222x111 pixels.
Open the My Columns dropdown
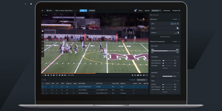point(143,80)
